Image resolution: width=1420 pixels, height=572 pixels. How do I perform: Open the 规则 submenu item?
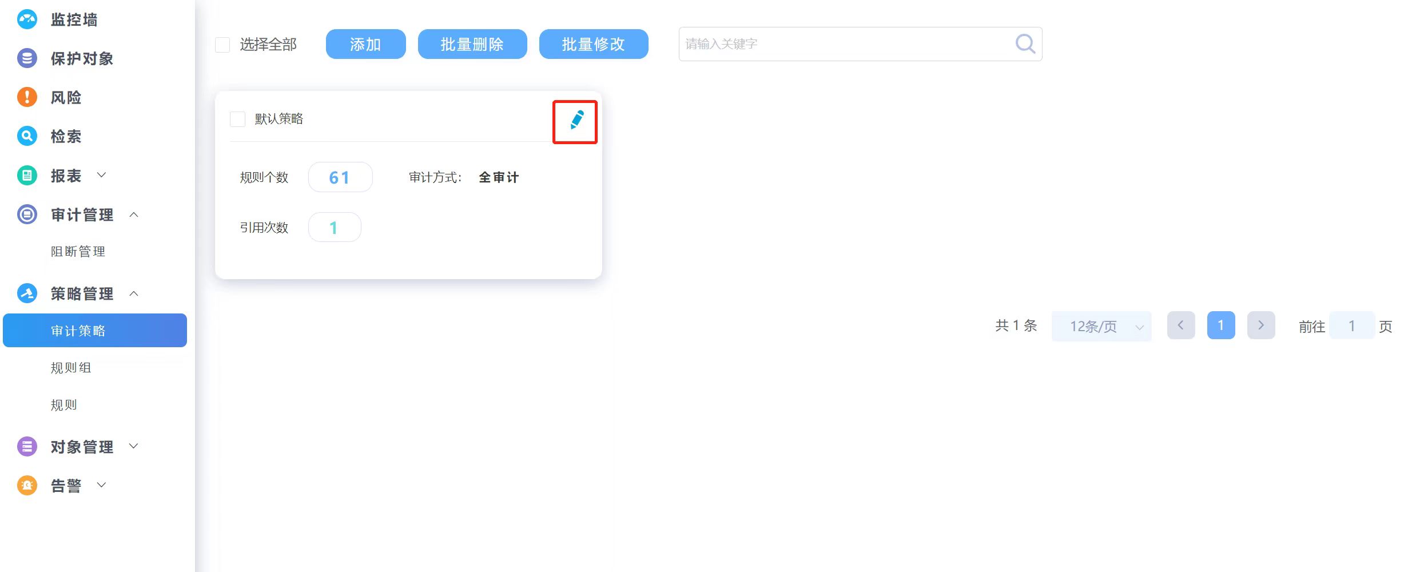63,405
